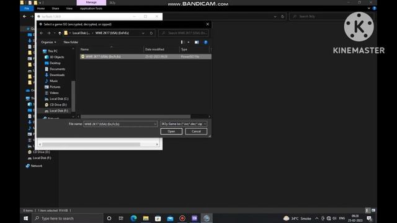Switch Explorer to large icons view
Screen dimensions: 397x223
pos(373,211)
